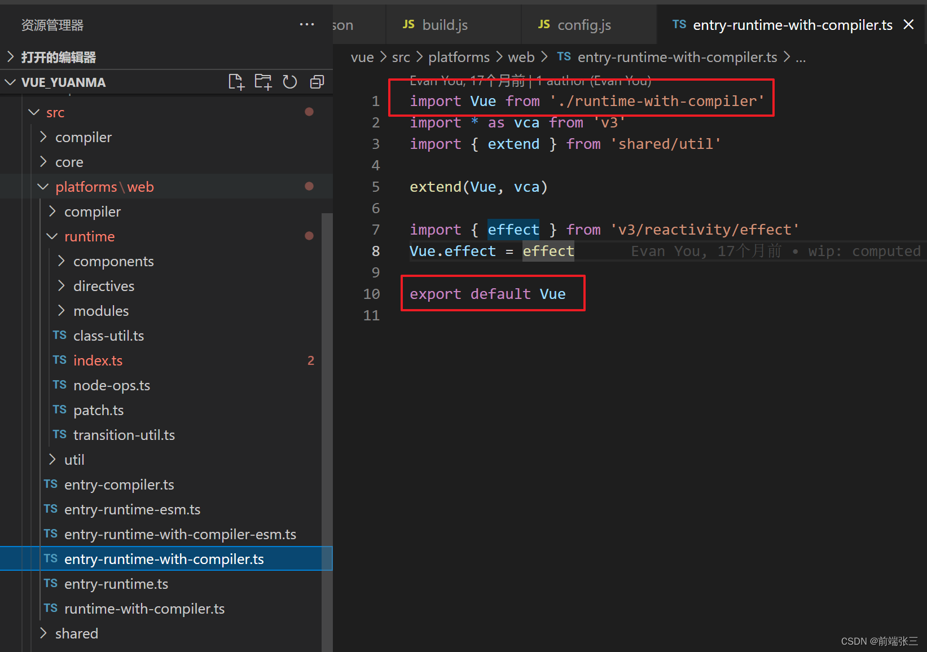This screenshot has width=927, height=652.
Task: Click the inline blame text on line 8
Action: (775, 251)
